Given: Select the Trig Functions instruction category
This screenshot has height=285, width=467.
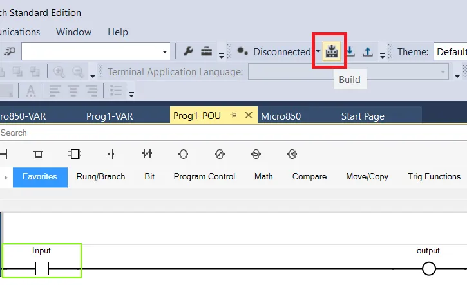Looking at the screenshot, I should [x=434, y=177].
